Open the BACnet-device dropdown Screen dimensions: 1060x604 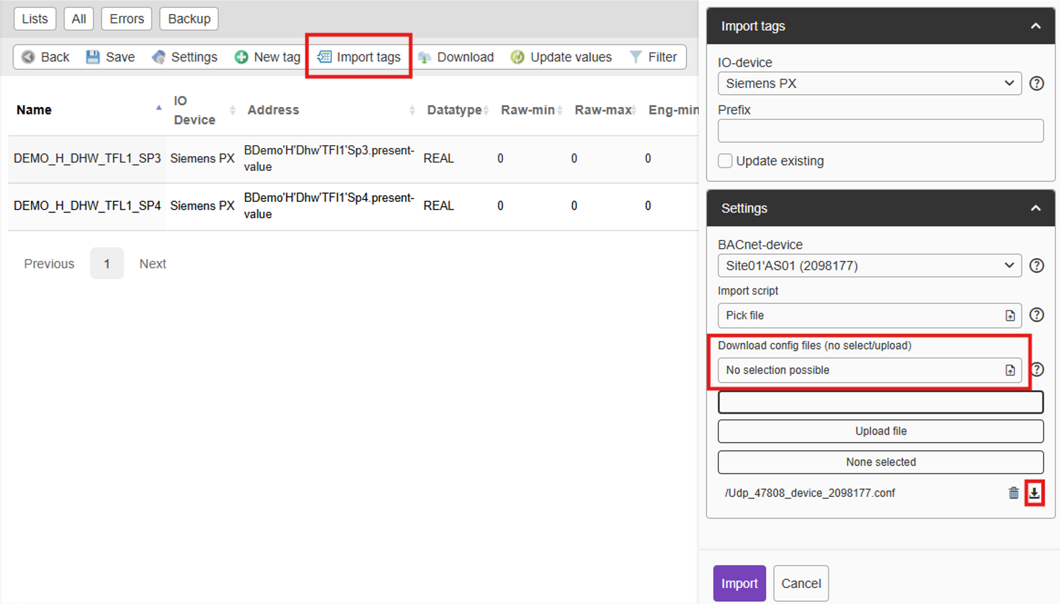870,266
